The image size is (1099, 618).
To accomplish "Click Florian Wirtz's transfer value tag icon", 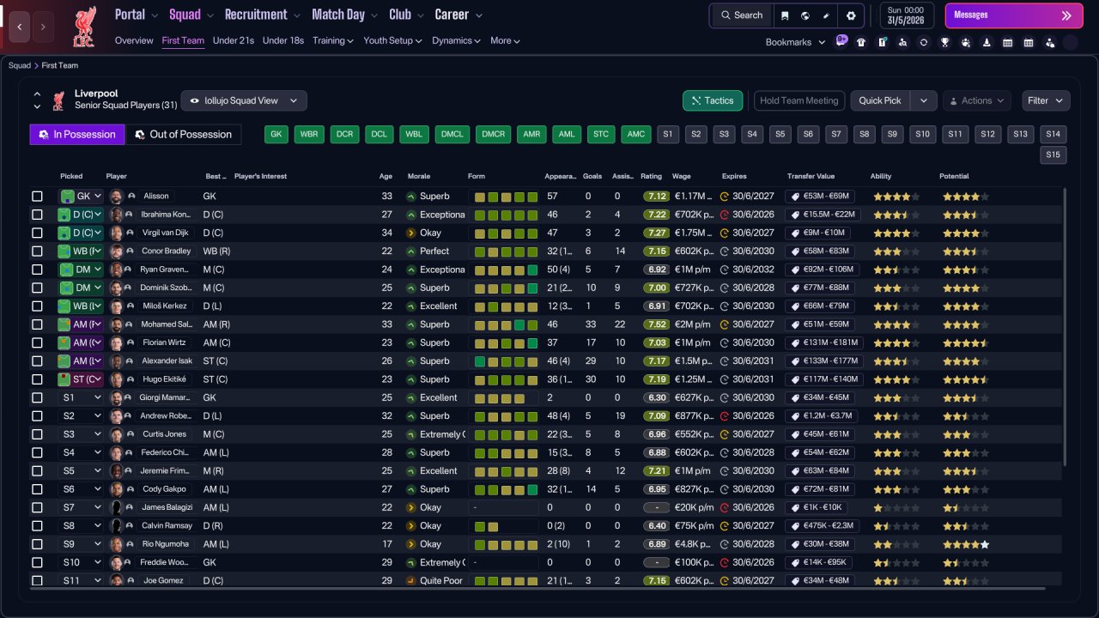I will click(796, 342).
